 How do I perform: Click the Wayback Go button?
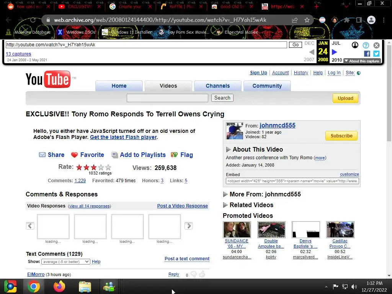296,45
